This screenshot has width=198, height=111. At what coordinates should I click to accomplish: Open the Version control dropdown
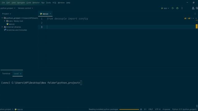[25, 8]
